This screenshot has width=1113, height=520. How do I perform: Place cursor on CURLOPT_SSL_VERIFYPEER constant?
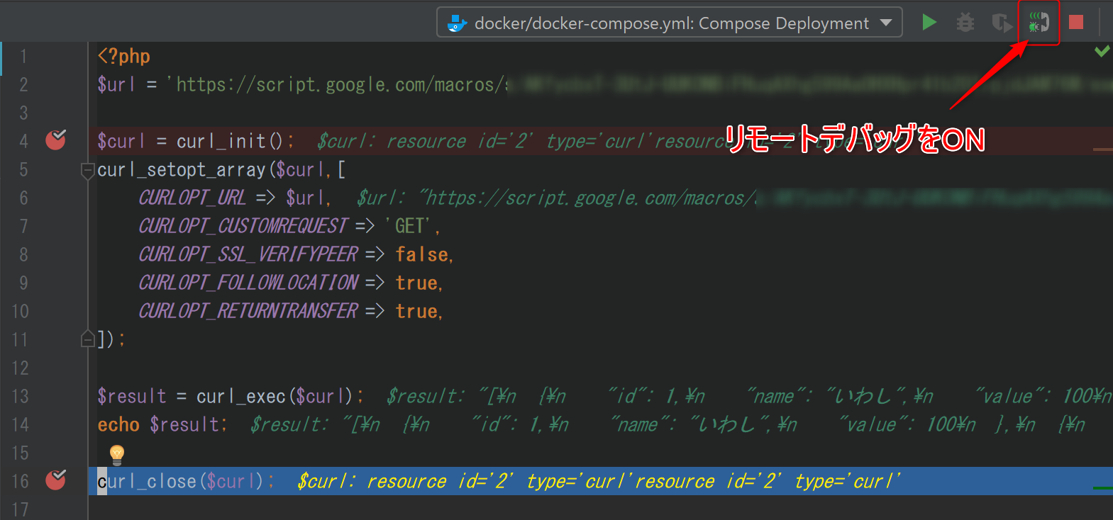(248, 254)
